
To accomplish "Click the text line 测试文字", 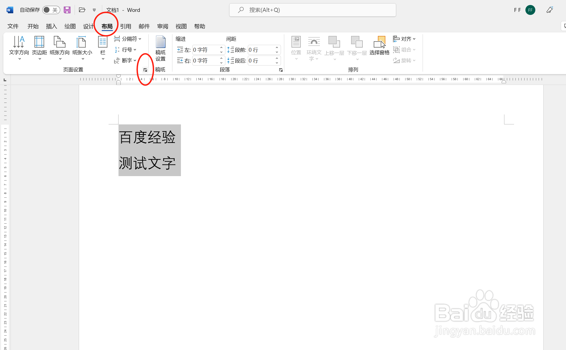I will (x=147, y=163).
